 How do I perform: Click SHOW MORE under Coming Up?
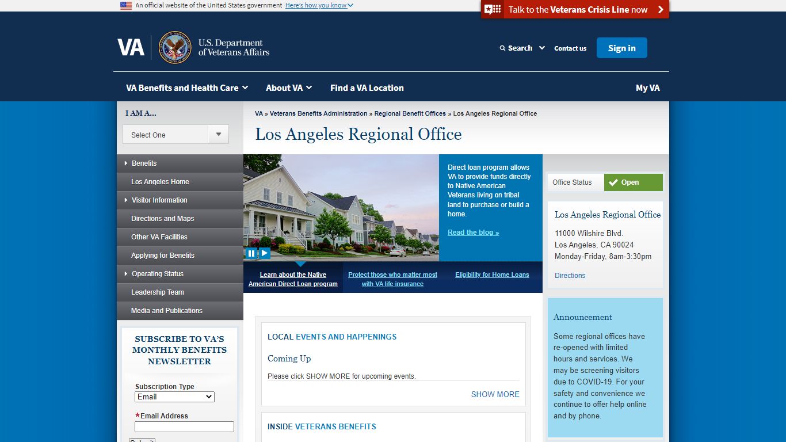pyautogui.click(x=495, y=394)
